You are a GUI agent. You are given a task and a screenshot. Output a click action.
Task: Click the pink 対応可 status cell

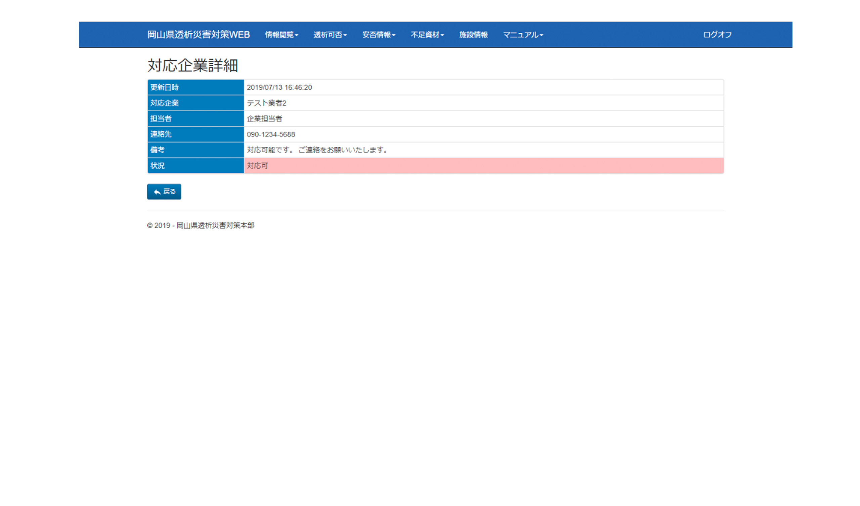(x=257, y=166)
